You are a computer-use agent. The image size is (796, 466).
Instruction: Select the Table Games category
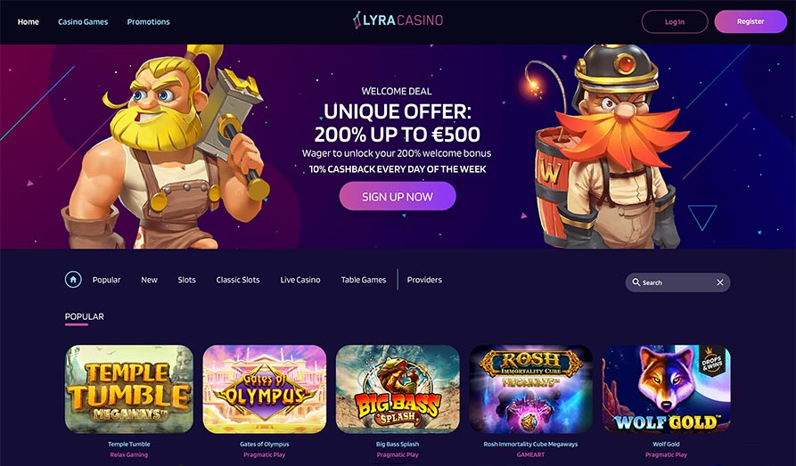[364, 280]
